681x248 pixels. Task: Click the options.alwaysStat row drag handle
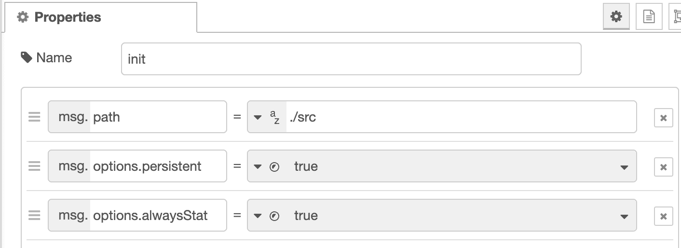[34, 216]
